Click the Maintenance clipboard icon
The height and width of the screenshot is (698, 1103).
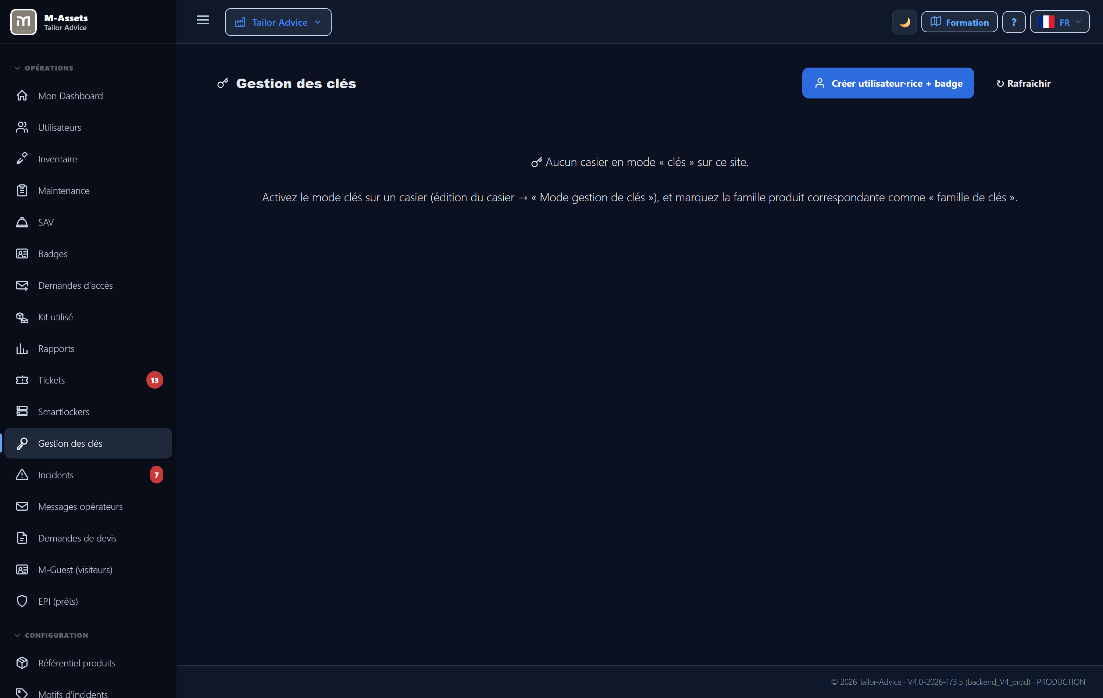pos(22,190)
